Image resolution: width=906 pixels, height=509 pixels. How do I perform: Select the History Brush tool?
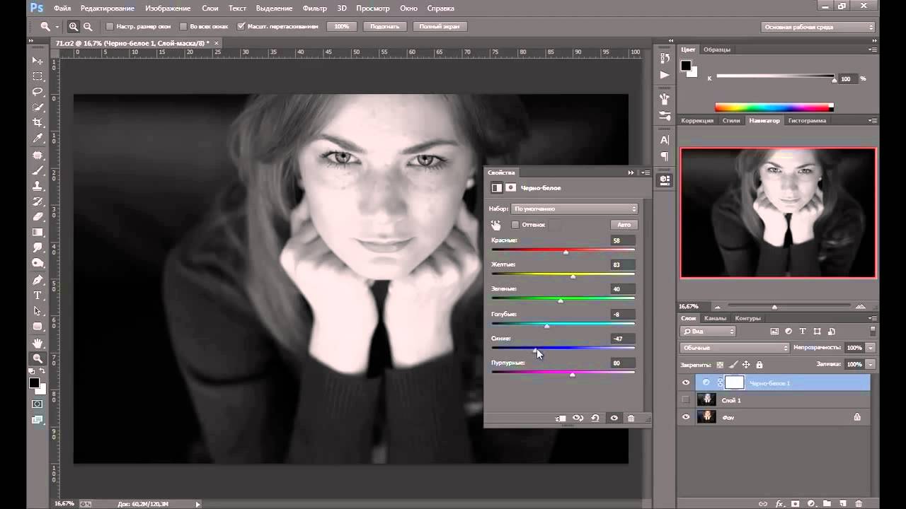pos(38,201)
